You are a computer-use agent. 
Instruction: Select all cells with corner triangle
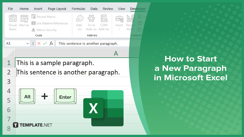pos(11,53)
